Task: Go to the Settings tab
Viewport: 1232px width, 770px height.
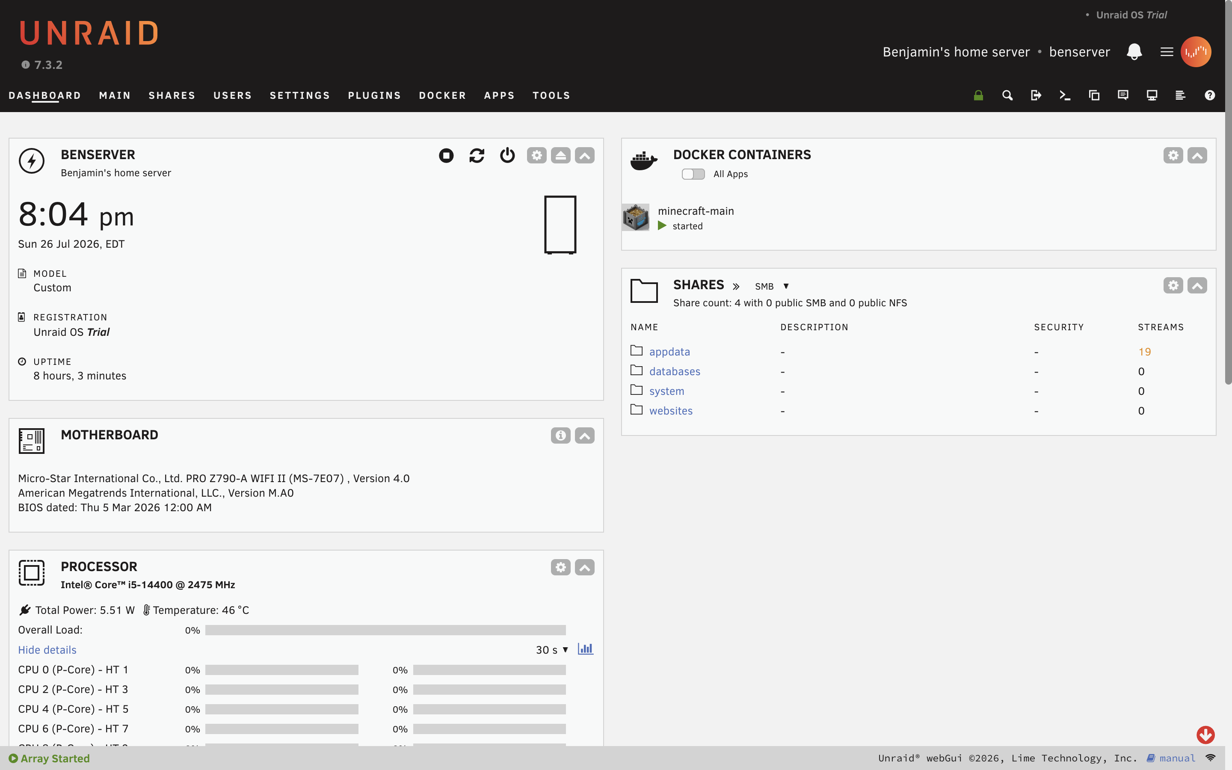Action: point(300,96)
